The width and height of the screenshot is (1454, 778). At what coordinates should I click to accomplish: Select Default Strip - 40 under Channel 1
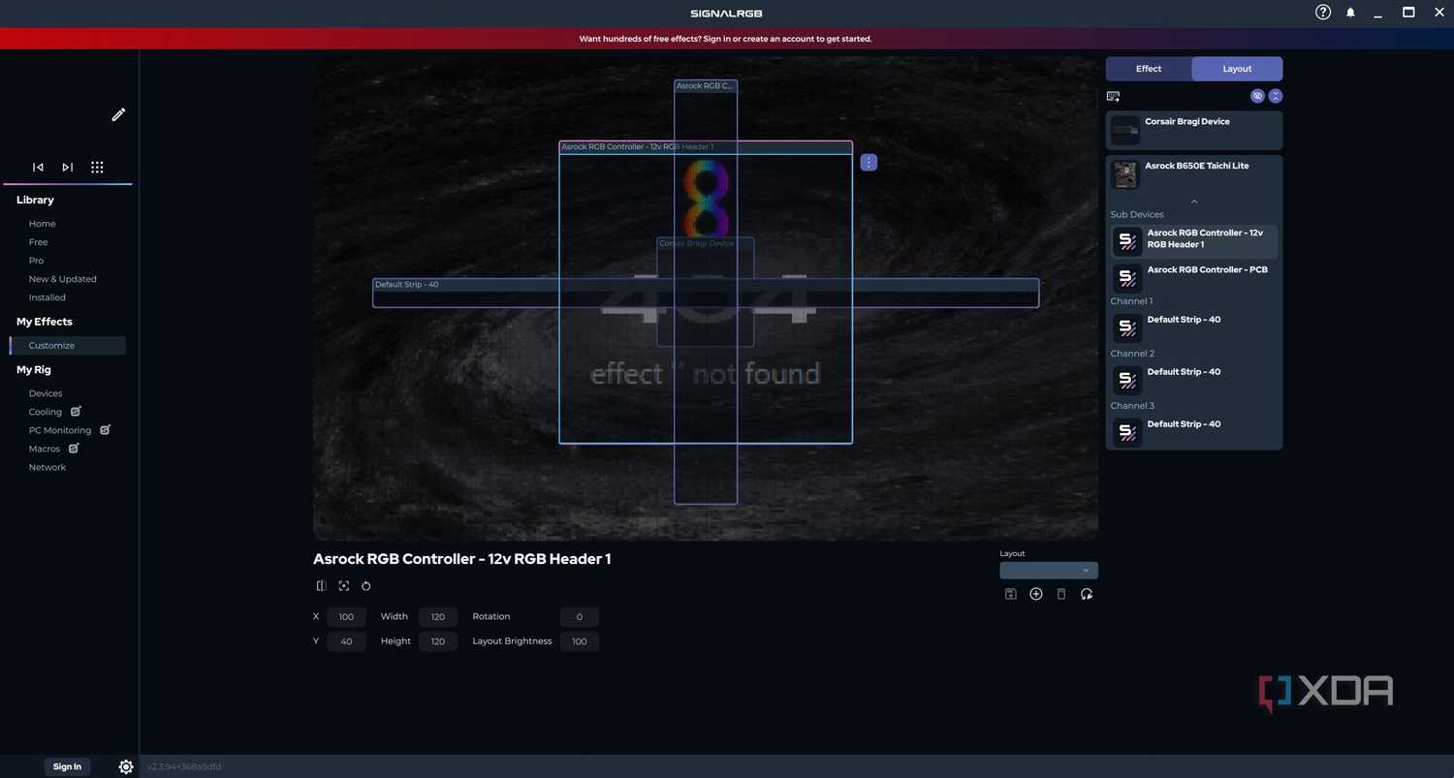1194,327
